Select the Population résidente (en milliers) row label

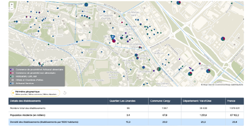click(28, 115)
